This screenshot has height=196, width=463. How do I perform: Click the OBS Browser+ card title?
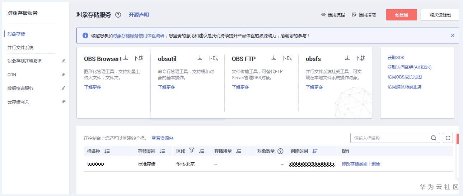click(103, 59)
